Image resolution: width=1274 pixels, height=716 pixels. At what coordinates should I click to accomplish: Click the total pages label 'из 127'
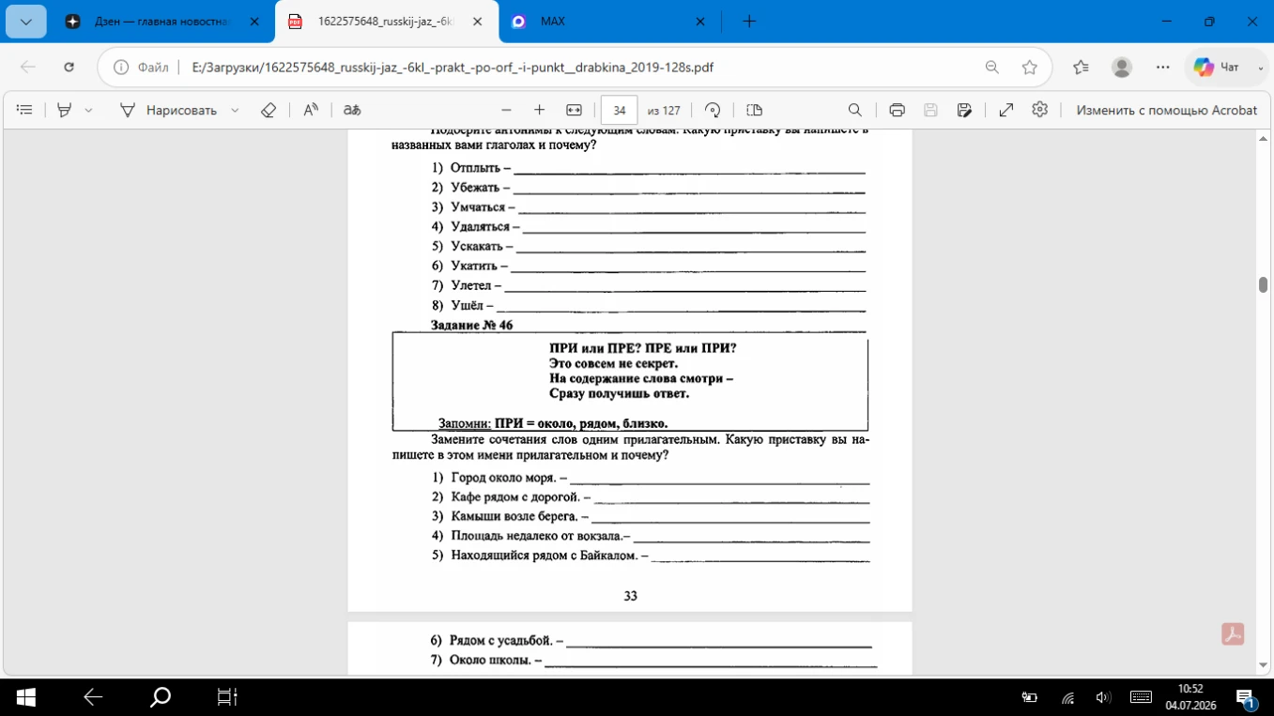664,111
